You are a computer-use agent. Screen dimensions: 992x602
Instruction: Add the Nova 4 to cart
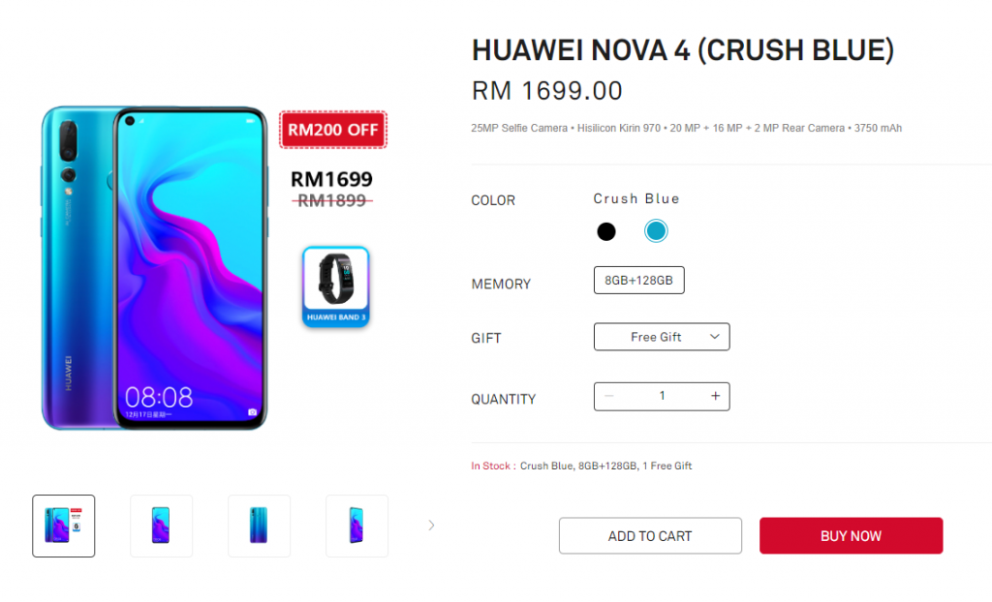pos(650,535)
